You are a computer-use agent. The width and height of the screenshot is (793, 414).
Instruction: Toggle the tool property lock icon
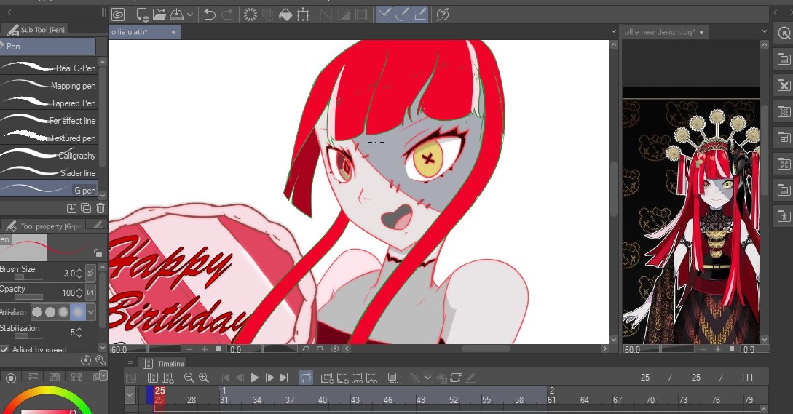(x=98, y=252)
